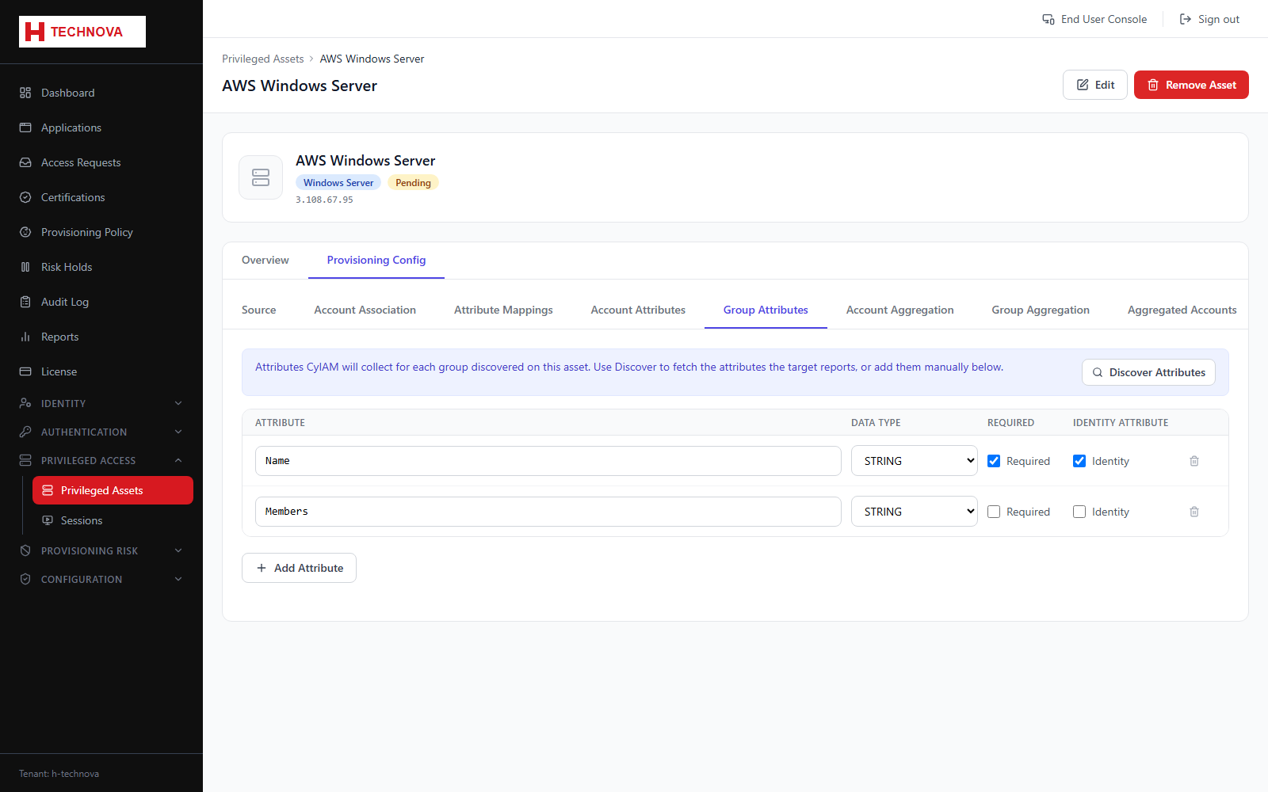Image resolution: width=1268 pixels, height=792 pixels.
Task: Click the Configuration shield-check icon
Action: pyautogui.click(x=25, y=579)
